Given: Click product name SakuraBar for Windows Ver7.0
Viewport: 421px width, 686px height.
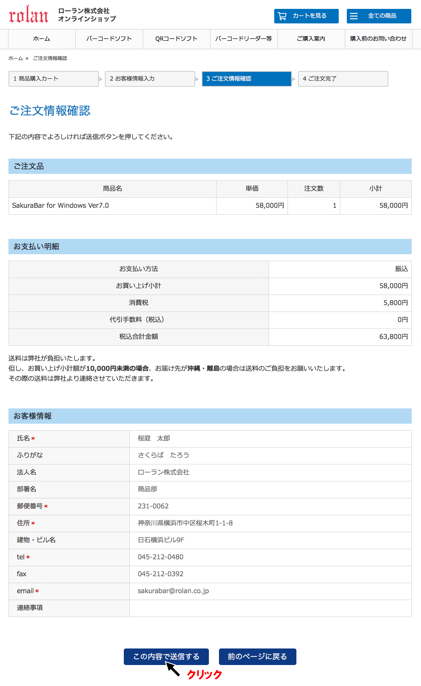Looking at the screenshot, I should point(60,205).
